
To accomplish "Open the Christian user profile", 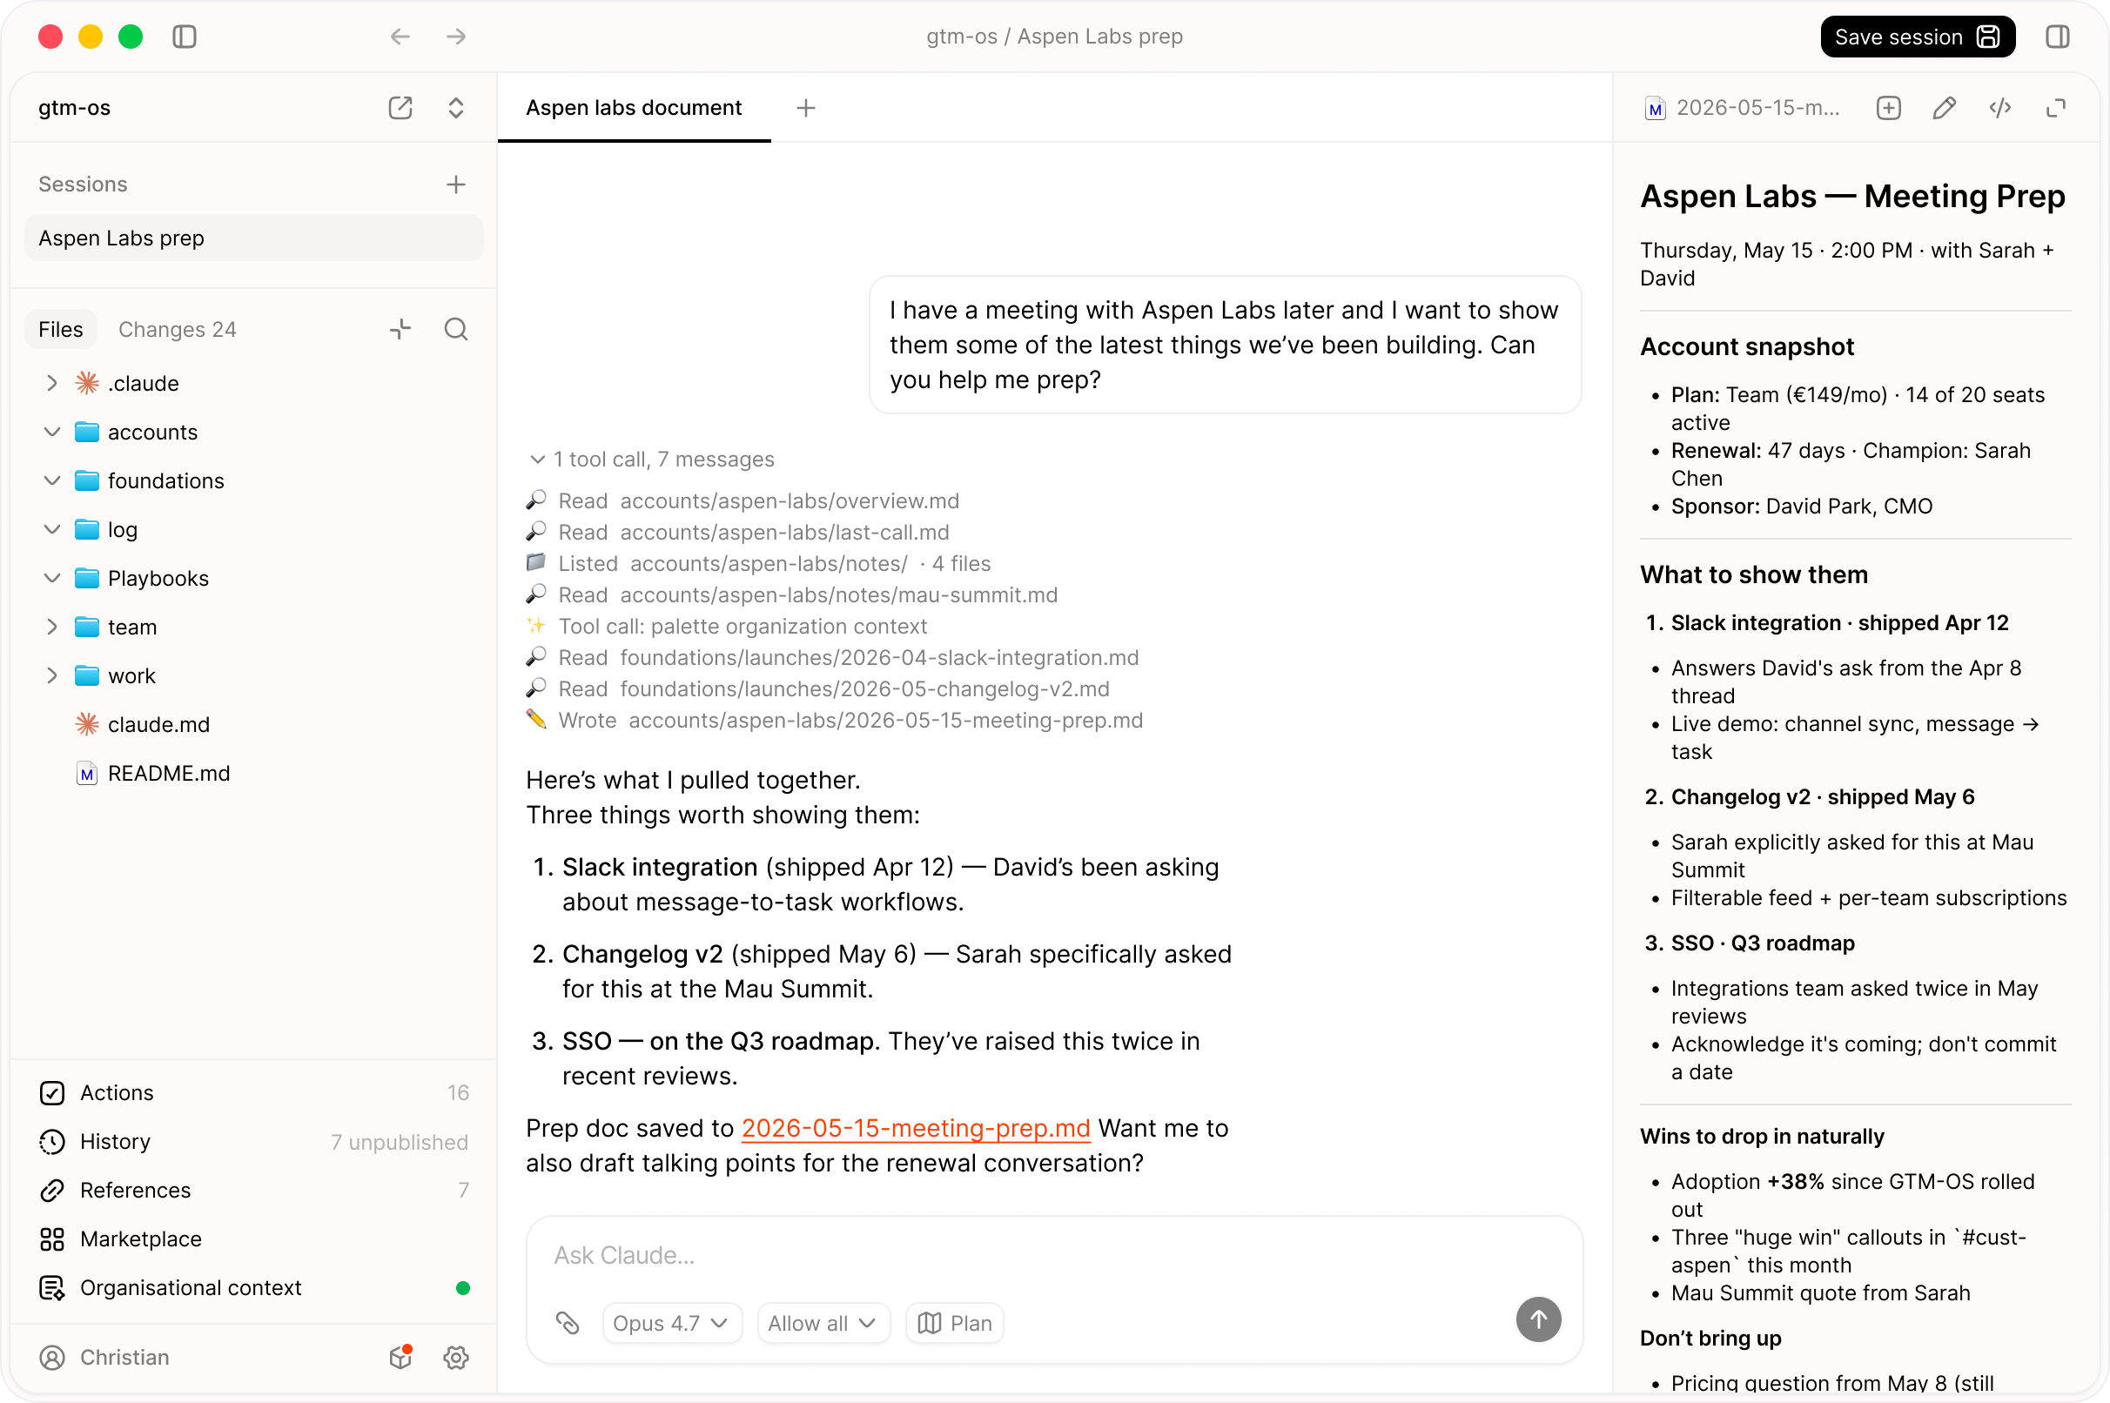I will point(104,1357).
